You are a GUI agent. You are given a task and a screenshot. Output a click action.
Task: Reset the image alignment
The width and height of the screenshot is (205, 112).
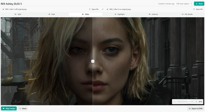(x=23, y=108)
